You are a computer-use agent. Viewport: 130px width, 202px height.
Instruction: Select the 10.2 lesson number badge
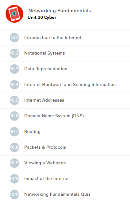click(14, 53)
